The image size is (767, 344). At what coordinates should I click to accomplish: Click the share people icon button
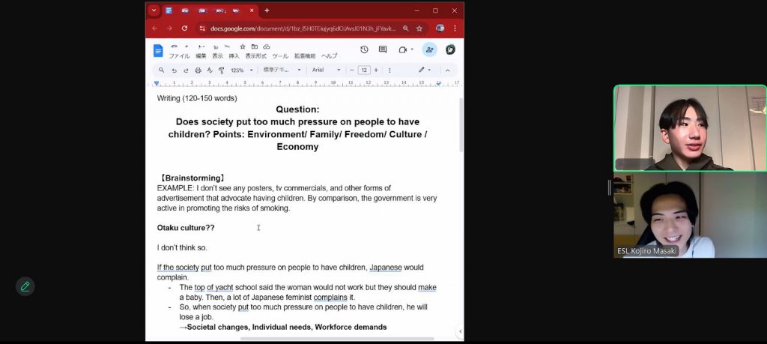[x=429, y=49]
